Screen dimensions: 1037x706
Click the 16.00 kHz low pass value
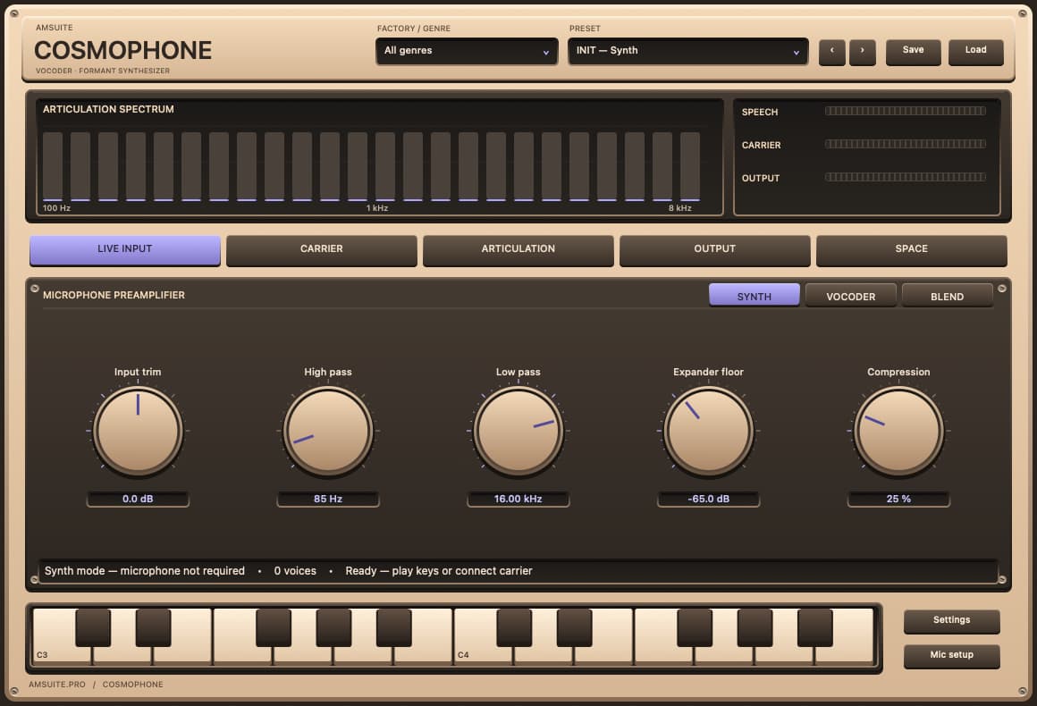coord(518,499)
